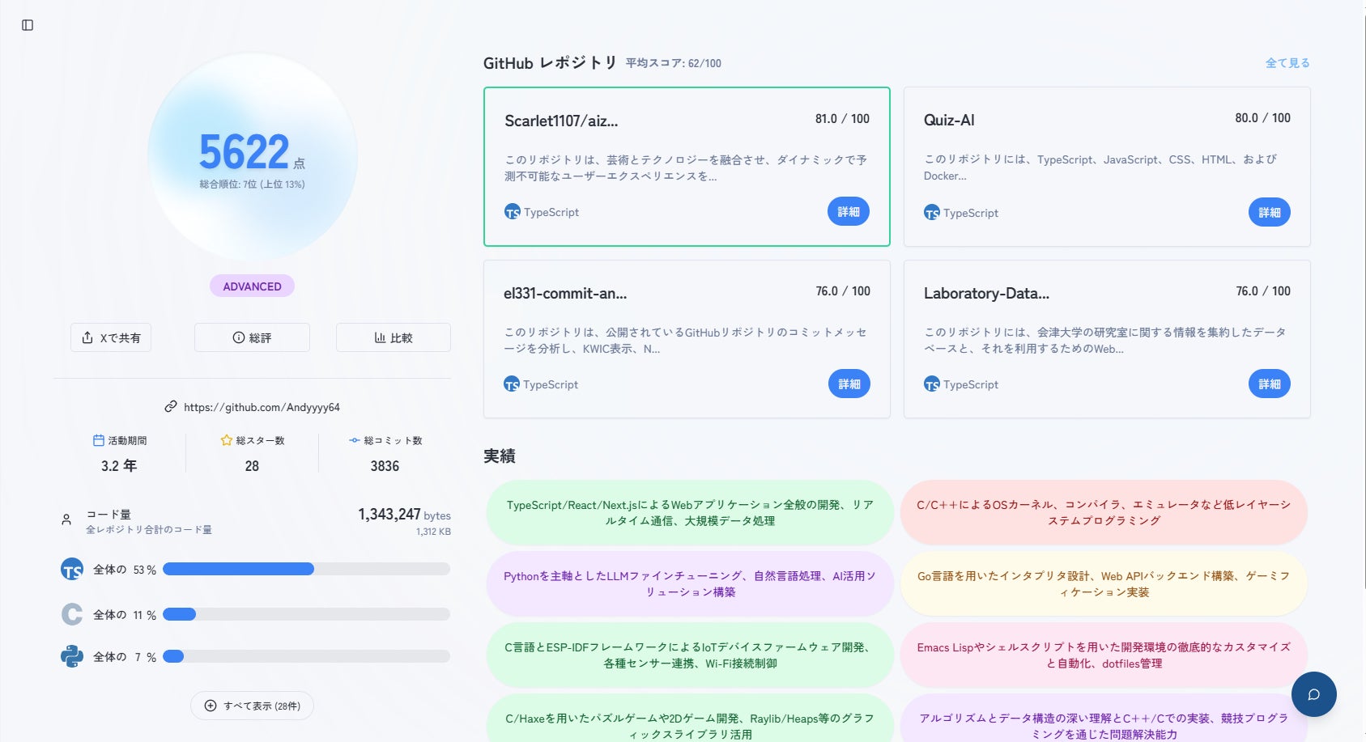
Task: Click the commit icon for 総コミット数
Action: pos(355,440)
